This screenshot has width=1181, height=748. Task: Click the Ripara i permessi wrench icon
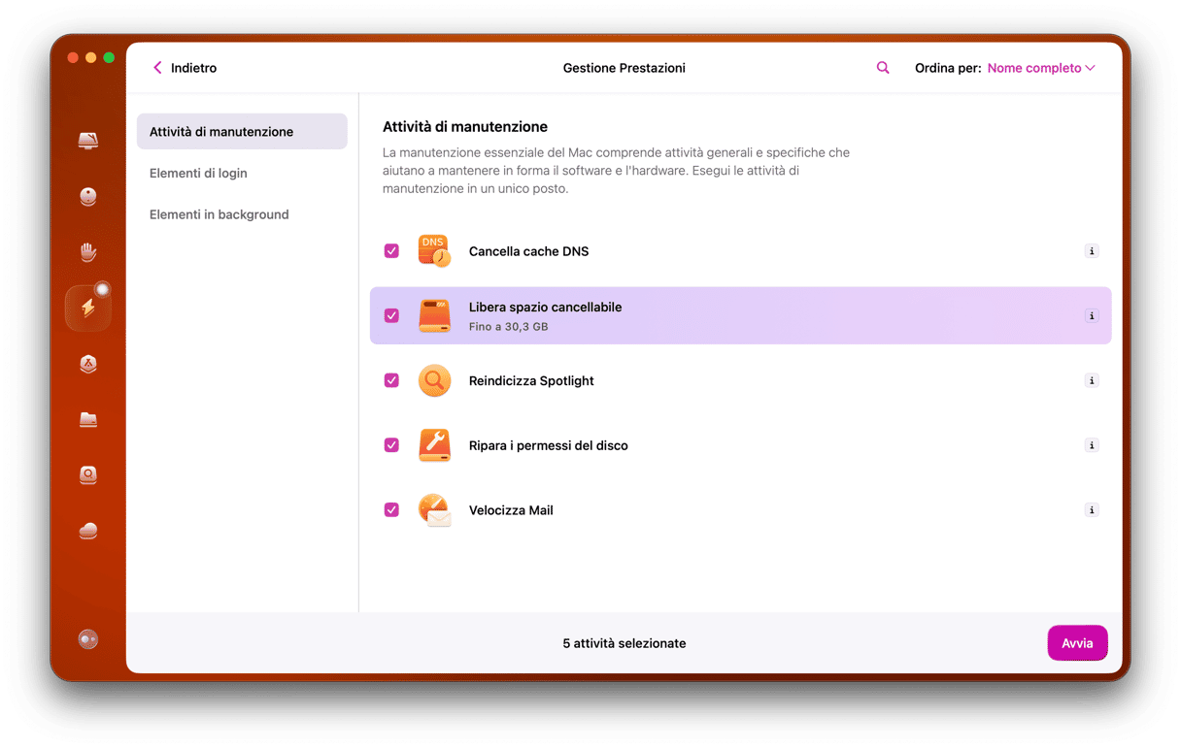[434, 445]
